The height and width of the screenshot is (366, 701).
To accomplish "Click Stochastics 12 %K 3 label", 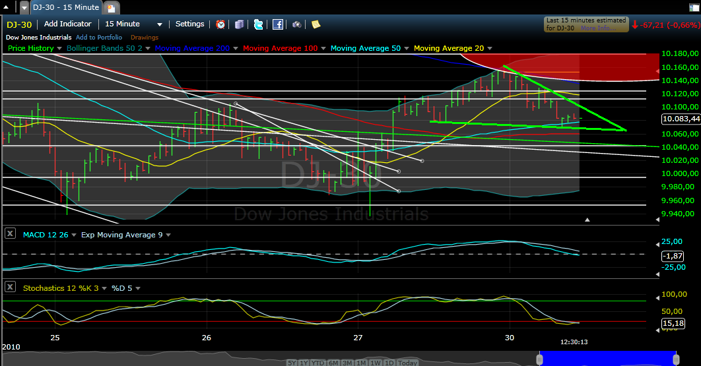I will (61, 288).
